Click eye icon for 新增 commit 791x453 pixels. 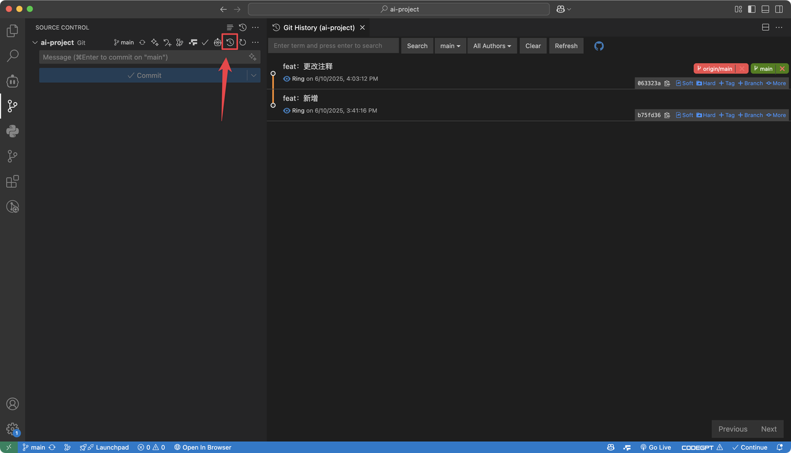[x=287, y=111]
